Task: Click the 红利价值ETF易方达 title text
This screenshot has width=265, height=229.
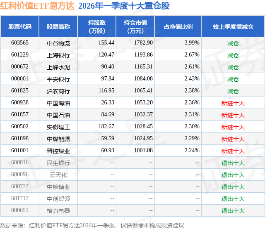Action: point(37,6)
